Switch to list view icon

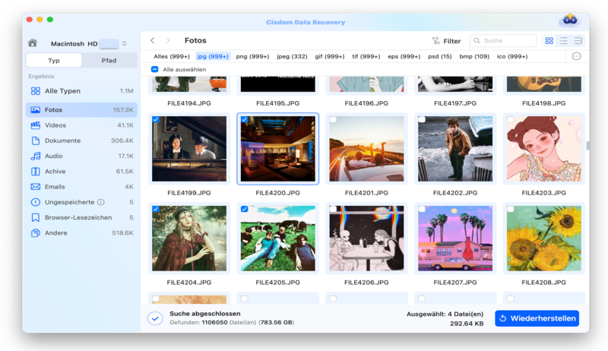[564, 41]
